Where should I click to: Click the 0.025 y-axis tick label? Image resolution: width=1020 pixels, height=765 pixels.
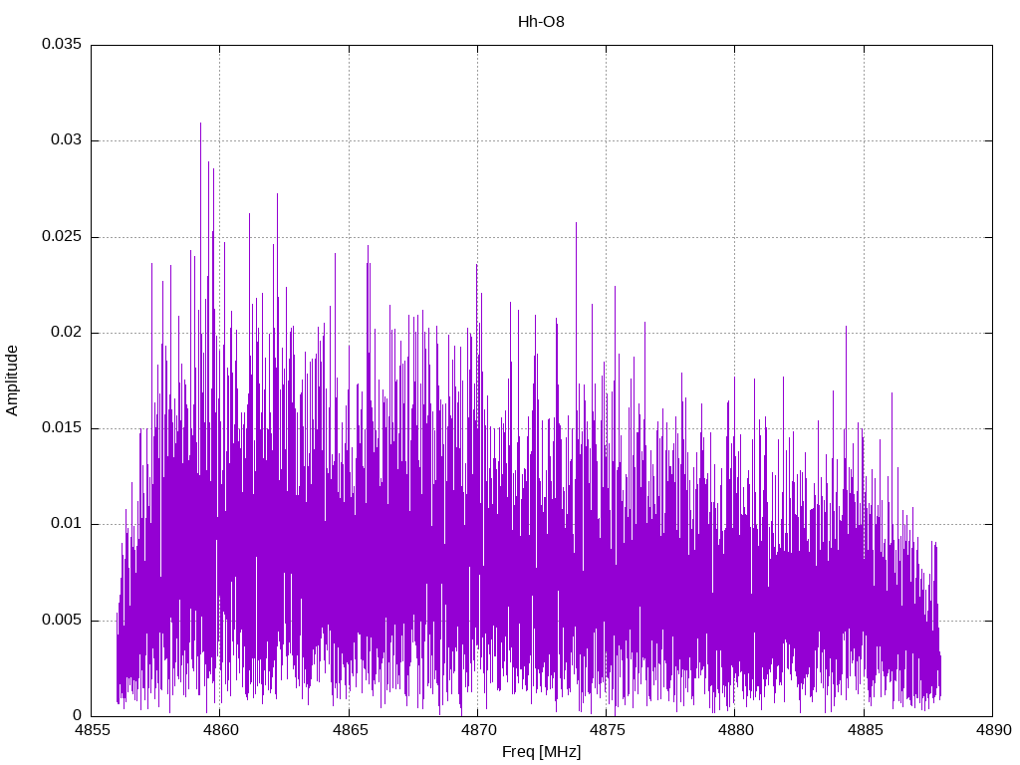(61, 237)
